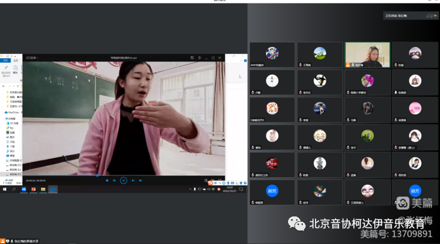
Task: Open the 下载 folder in the tree
Action: tap(11, 147)
